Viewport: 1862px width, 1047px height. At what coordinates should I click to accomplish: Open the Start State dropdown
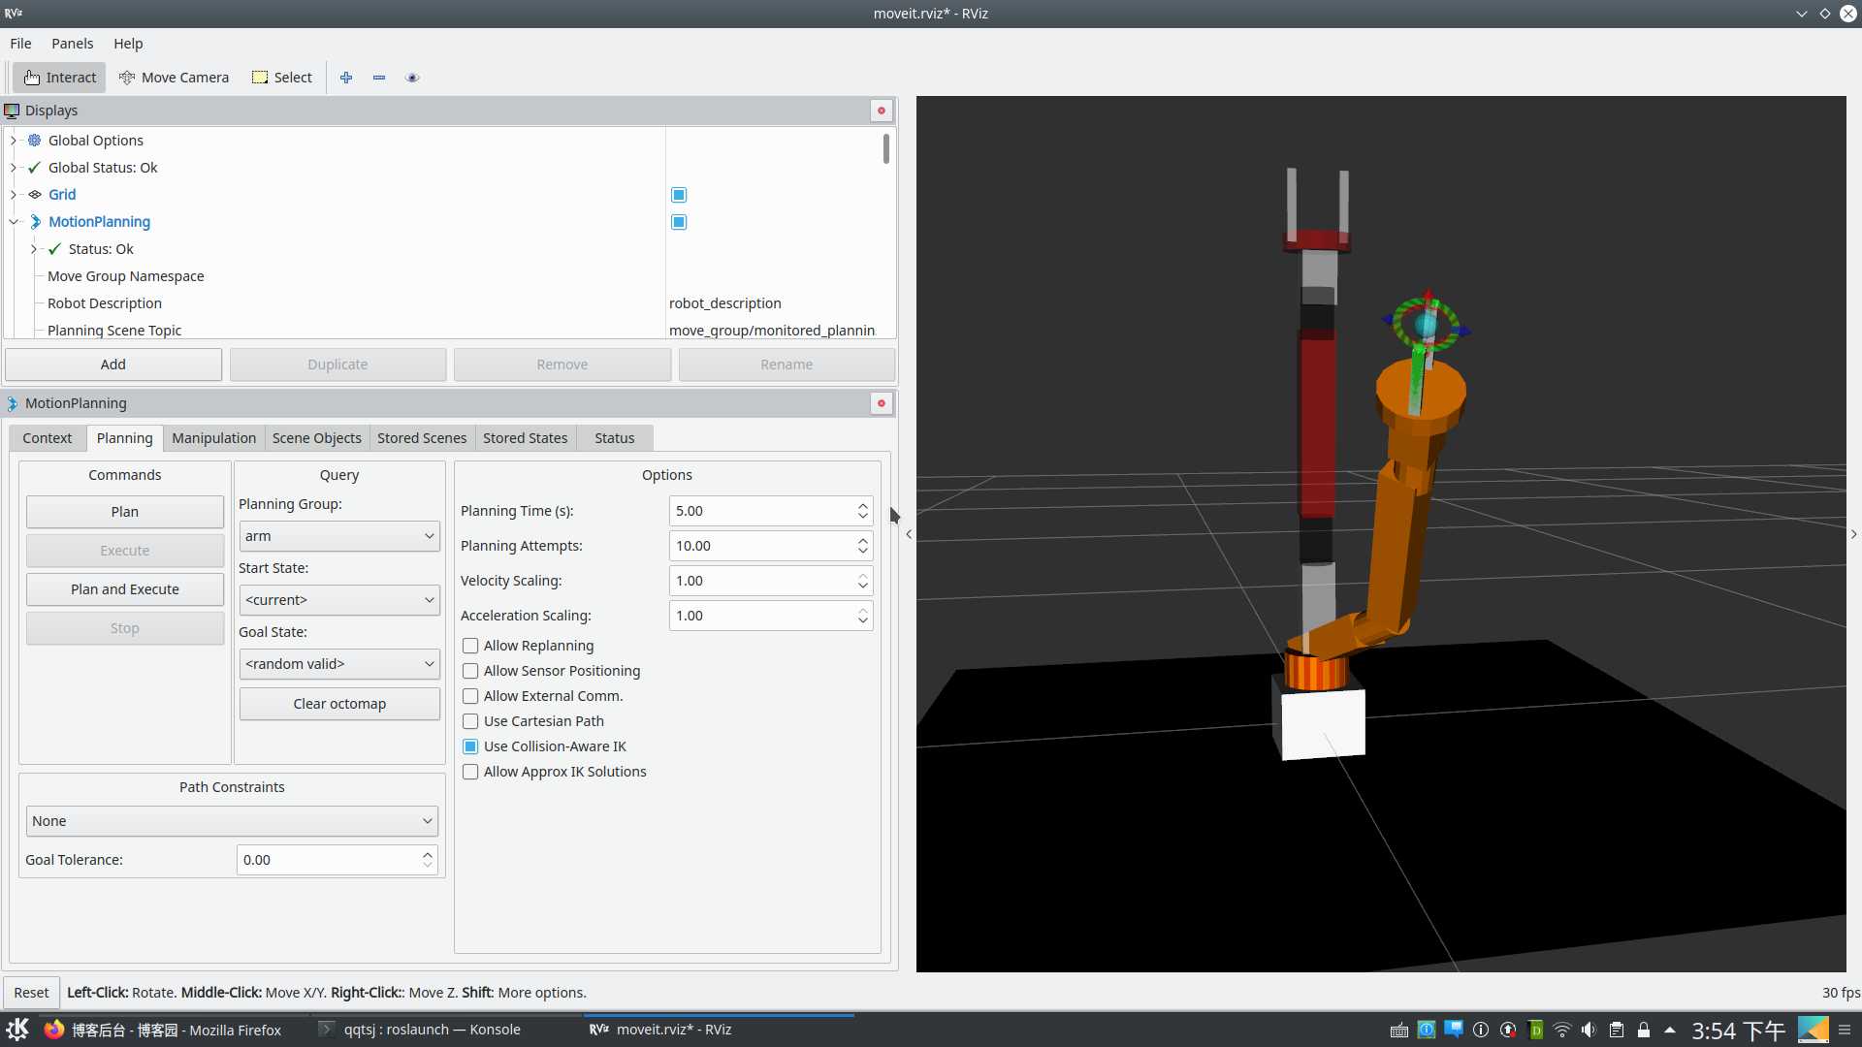[x=339, y=600]
